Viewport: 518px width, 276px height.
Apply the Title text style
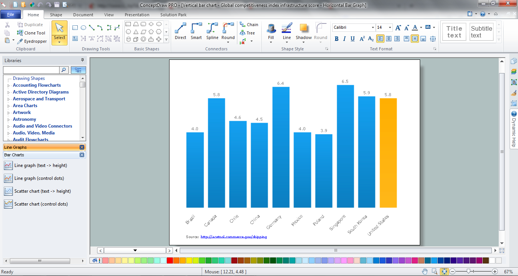(x=454, y=32)
